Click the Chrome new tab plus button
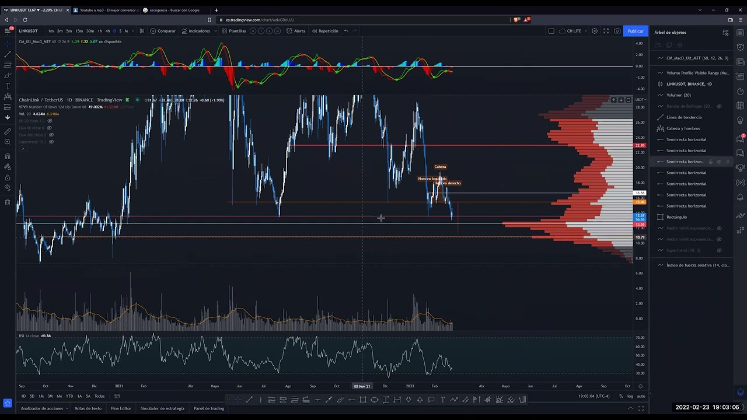The height and width of the screenshot is (420, 747). tap(217, 10)
